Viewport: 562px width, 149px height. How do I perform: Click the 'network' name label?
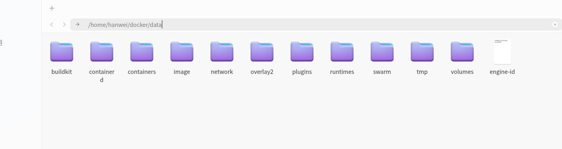pos(222,72)
